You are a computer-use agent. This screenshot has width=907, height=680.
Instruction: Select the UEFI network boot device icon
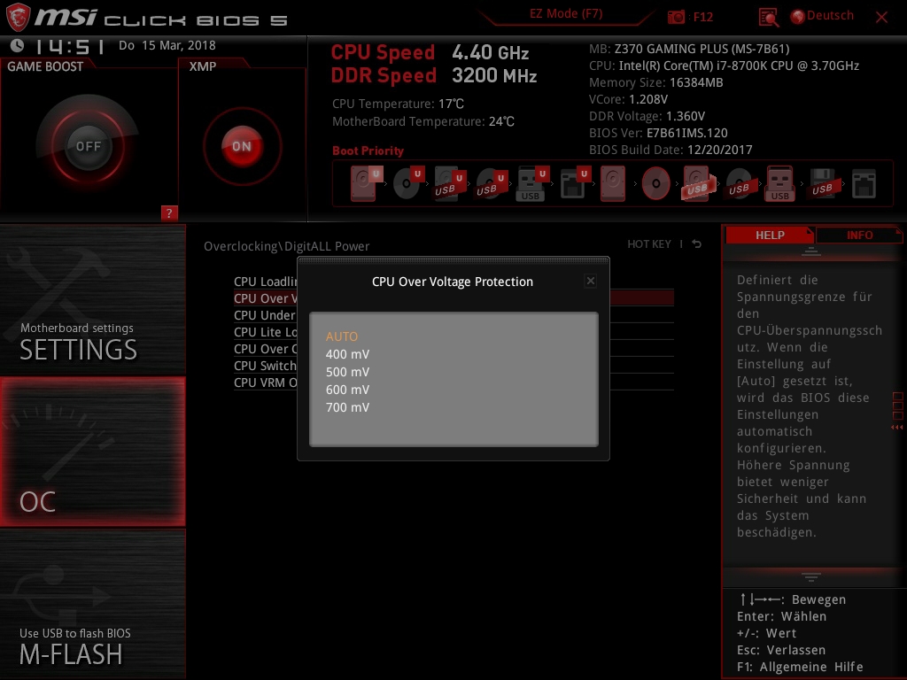pyautogui.click(x=575, y=183)
